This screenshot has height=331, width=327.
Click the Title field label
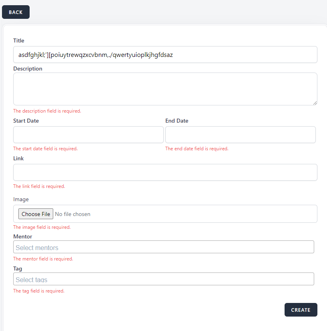point(19,40)
